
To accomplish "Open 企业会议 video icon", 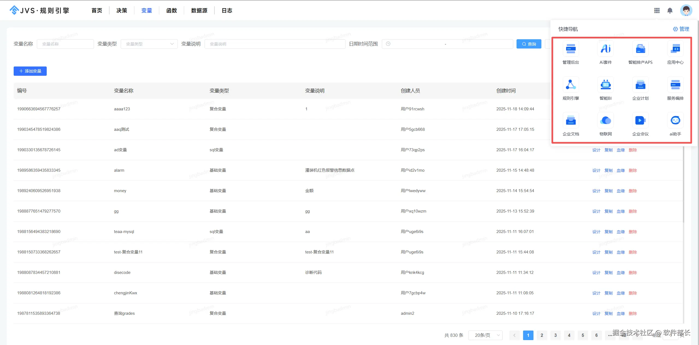I will tap(640, 121).
